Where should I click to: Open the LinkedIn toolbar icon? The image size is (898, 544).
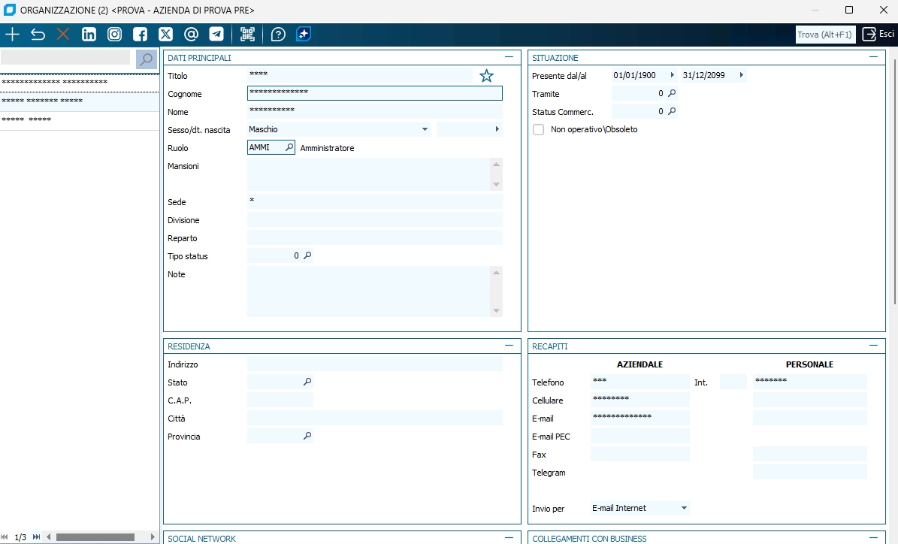click(x=89, y=35)
